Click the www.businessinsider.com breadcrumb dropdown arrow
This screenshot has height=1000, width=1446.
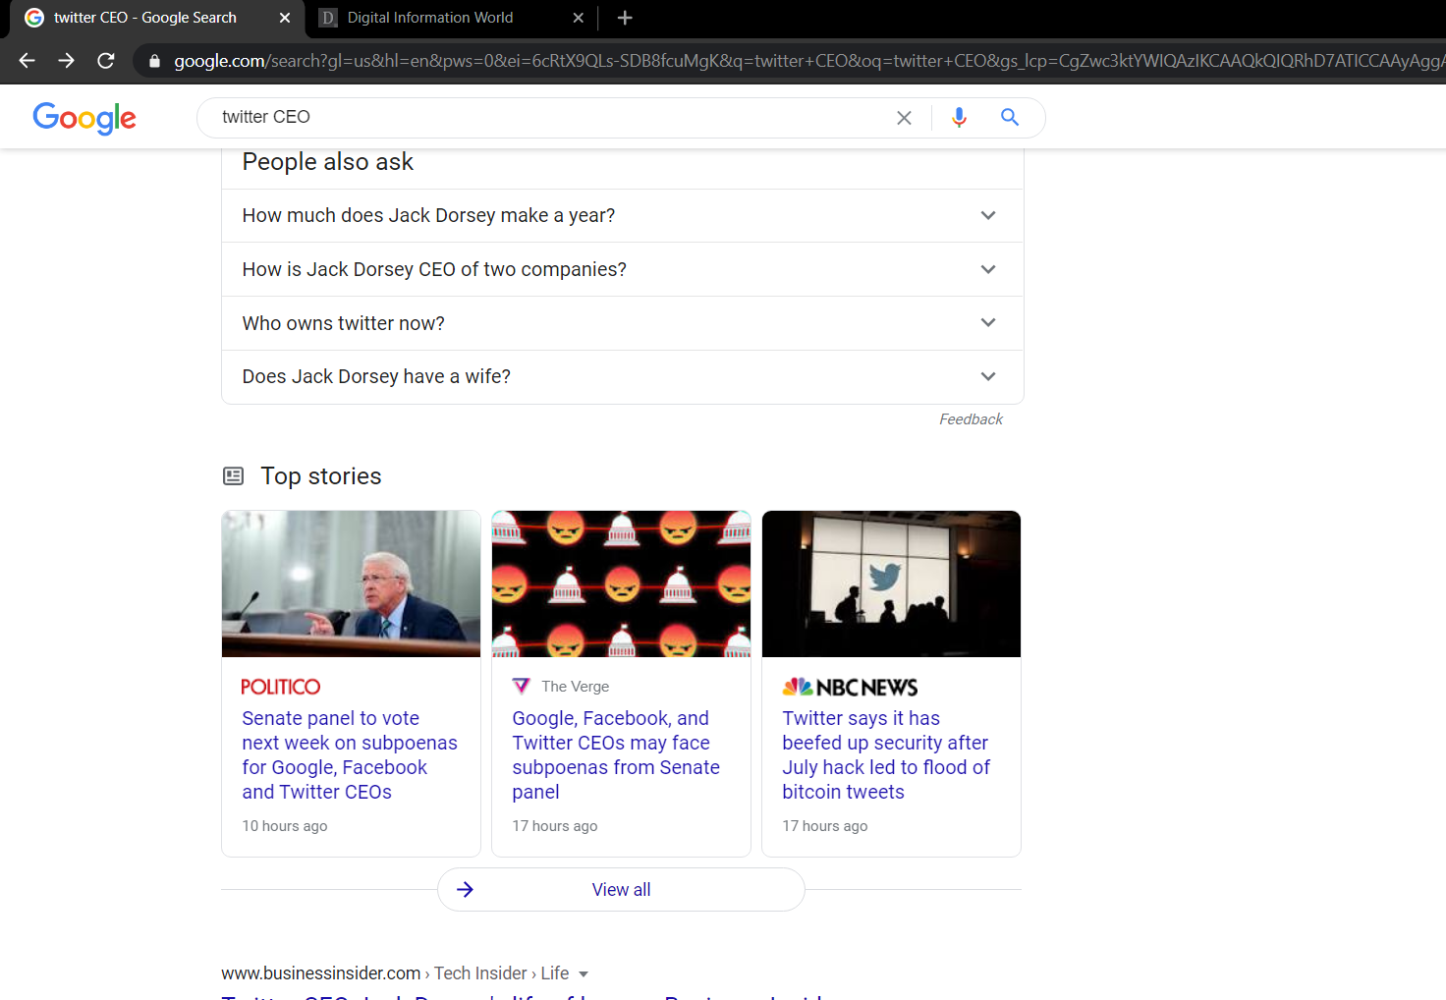(584, 973)
